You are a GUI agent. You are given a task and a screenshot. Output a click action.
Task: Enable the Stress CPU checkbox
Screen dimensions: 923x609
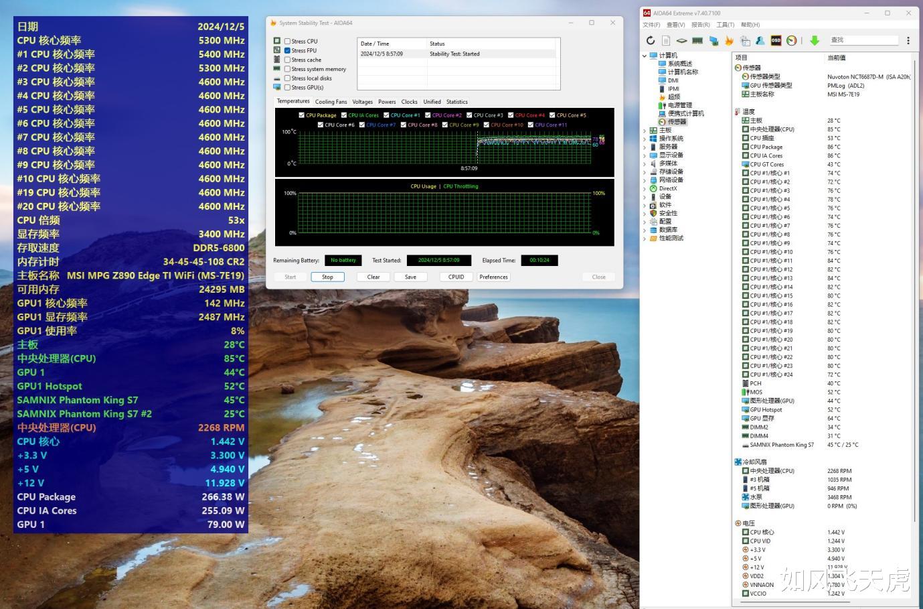[x=287, y=42]
